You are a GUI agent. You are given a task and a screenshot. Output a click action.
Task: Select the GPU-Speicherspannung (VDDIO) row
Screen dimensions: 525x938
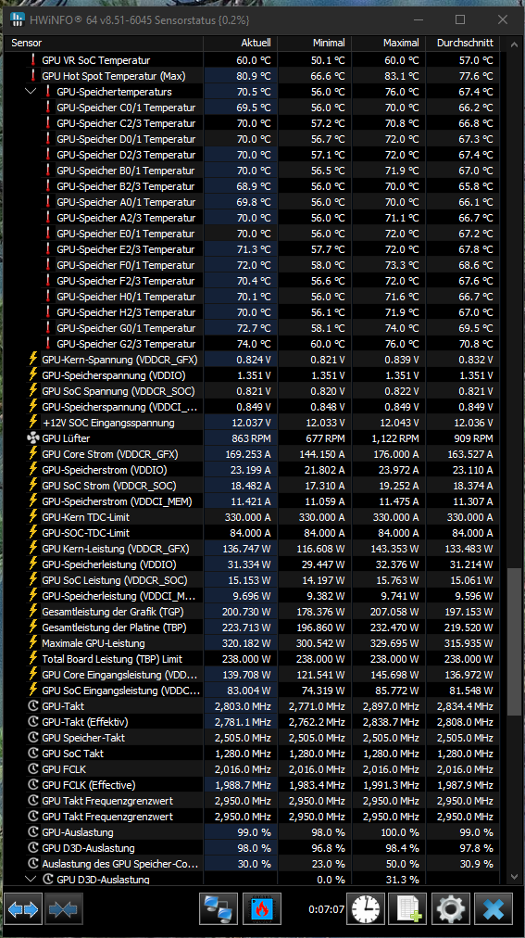click(252, 375)
